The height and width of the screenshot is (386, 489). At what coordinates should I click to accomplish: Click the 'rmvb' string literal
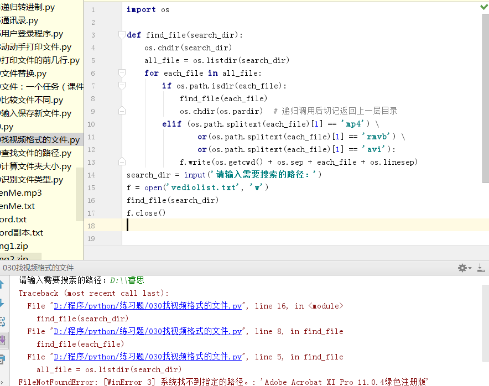click(376, 137)
